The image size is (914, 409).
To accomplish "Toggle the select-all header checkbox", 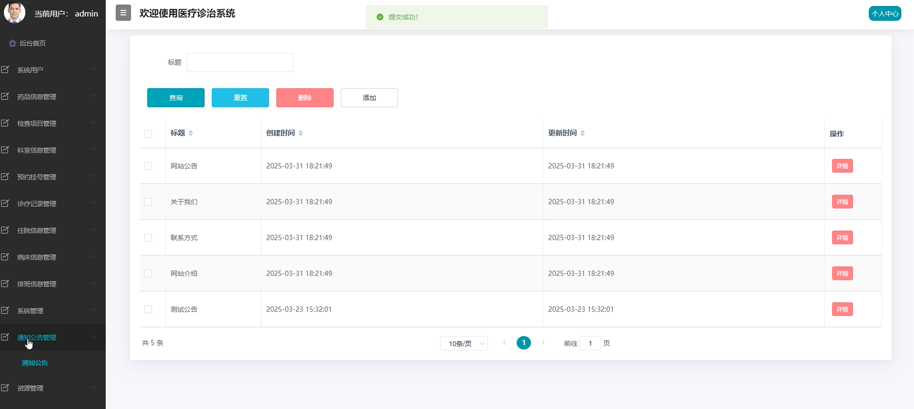I will tap(148, 134).
